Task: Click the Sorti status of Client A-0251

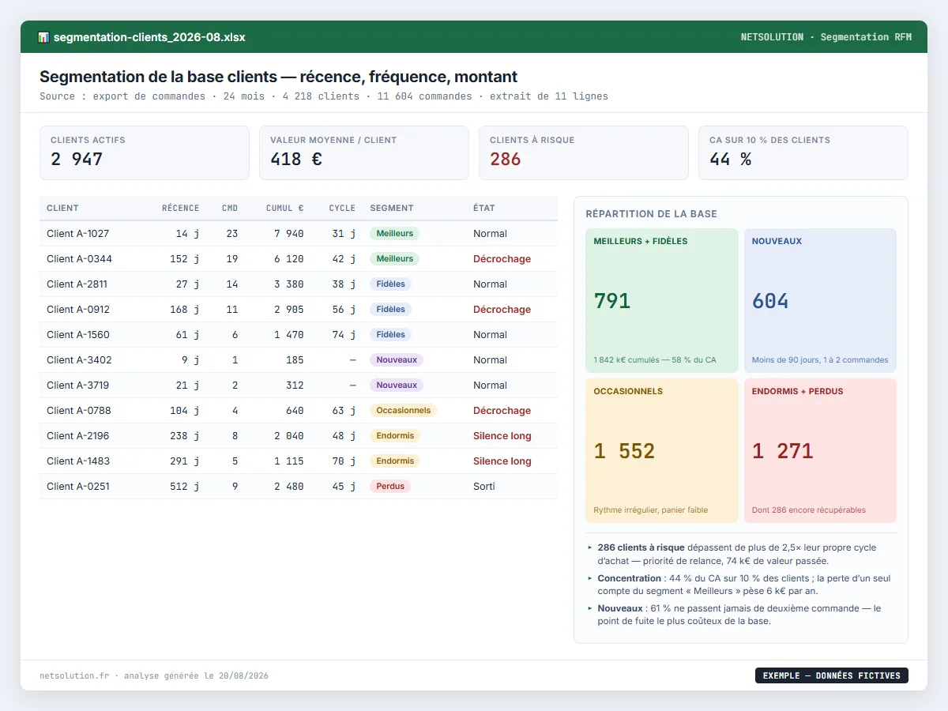Action: 484,487
